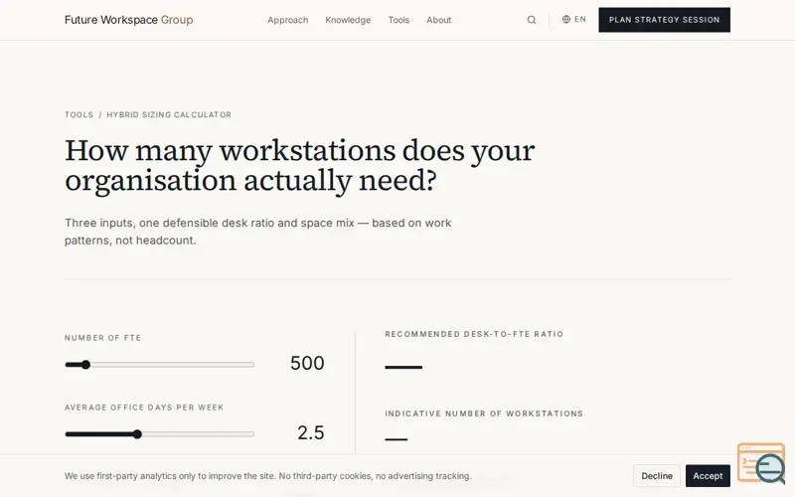The width and height of the screenshot is (795, 497).
Task: Accept the analytics cookies
Action: 708,476
